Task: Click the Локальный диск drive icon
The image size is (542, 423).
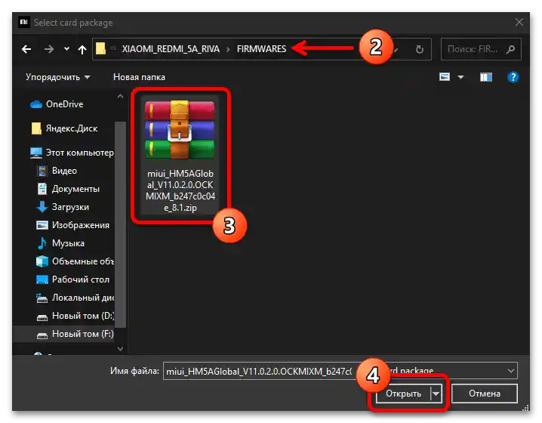Action: click(x=42, y=298)
